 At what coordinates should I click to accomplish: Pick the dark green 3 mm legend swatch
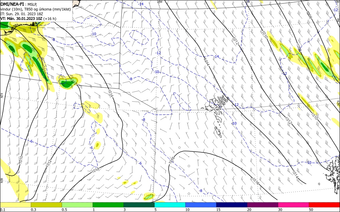point(139,205)
